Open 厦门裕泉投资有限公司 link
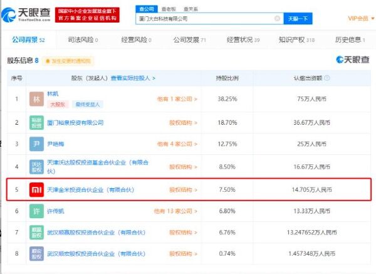The width and height of the screenshot is (376, 274). tap(75, 123)
